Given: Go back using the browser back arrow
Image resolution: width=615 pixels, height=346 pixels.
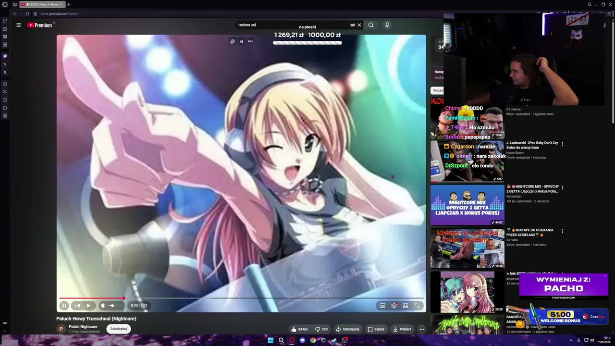Looking at the screenshot, I should pos(14,13).
